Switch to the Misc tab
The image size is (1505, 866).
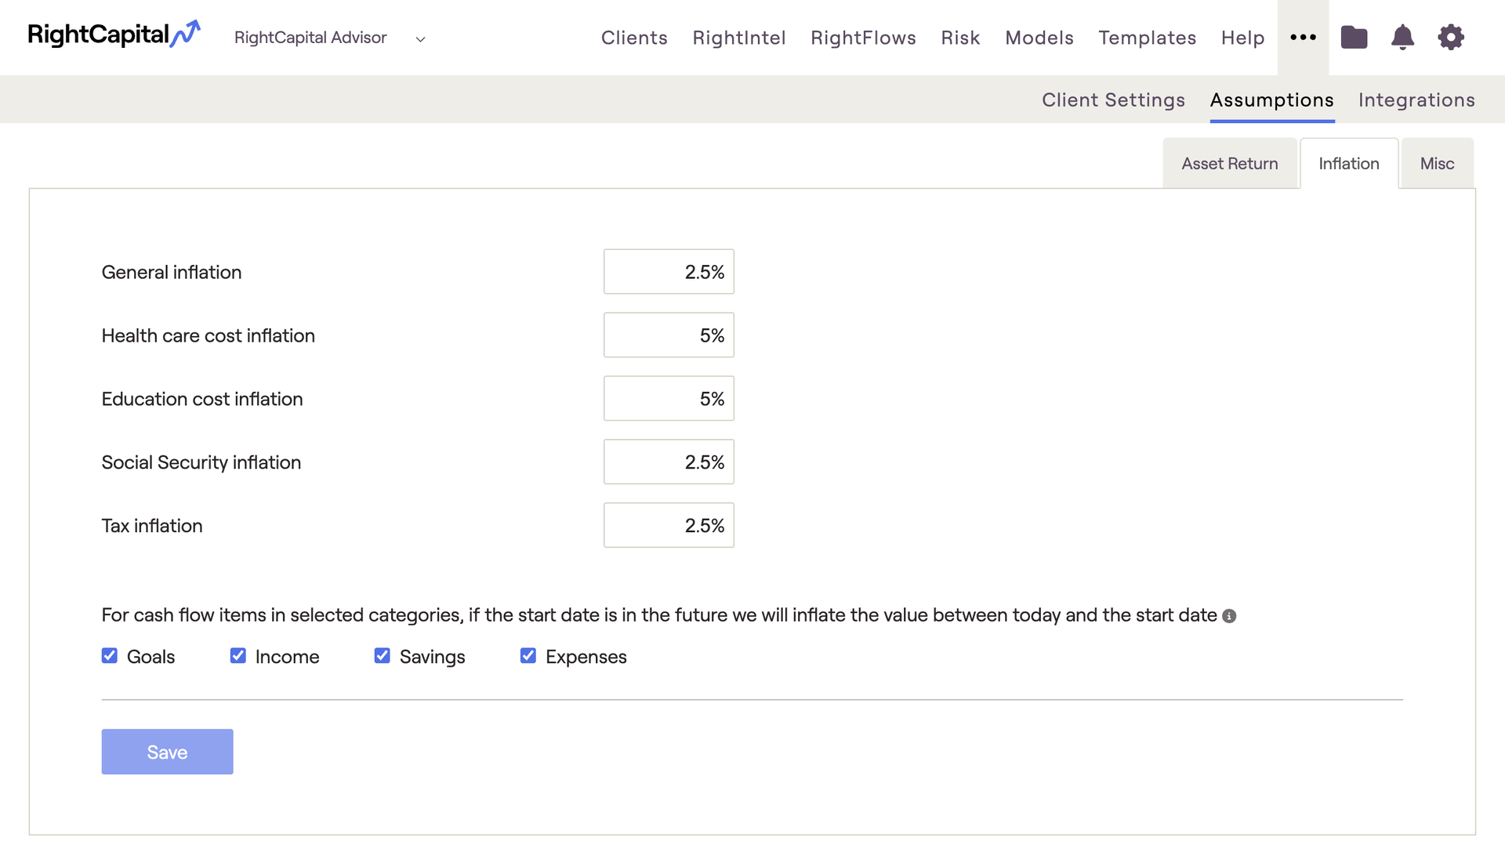click(x=1437, y=164)
